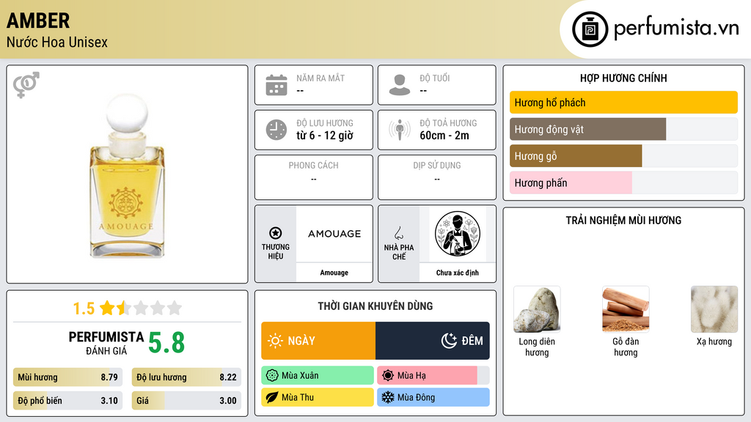
Task: Click the 'từ 6 - 12 giờ' value
Action: (325, 136)
